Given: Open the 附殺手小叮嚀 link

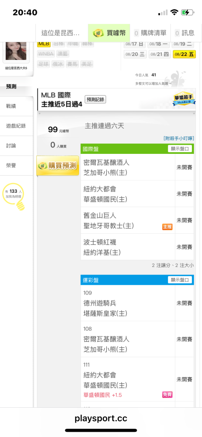Looking at the screenshot, I should [179, 138].
